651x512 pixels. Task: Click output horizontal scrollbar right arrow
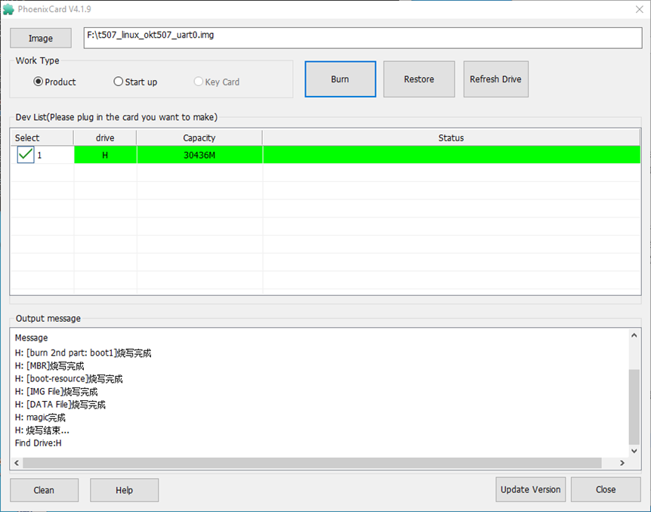[x=622, y=463]
